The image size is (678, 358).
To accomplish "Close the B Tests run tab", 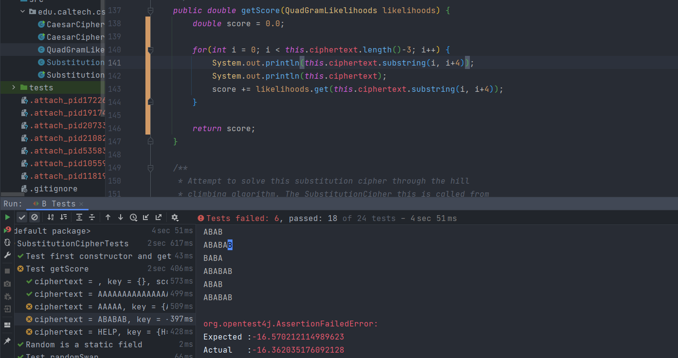I will coord(81,204).
